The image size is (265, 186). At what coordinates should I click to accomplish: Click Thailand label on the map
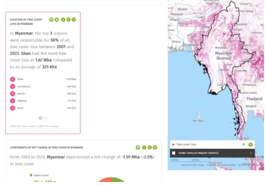(x=254, y=99)
